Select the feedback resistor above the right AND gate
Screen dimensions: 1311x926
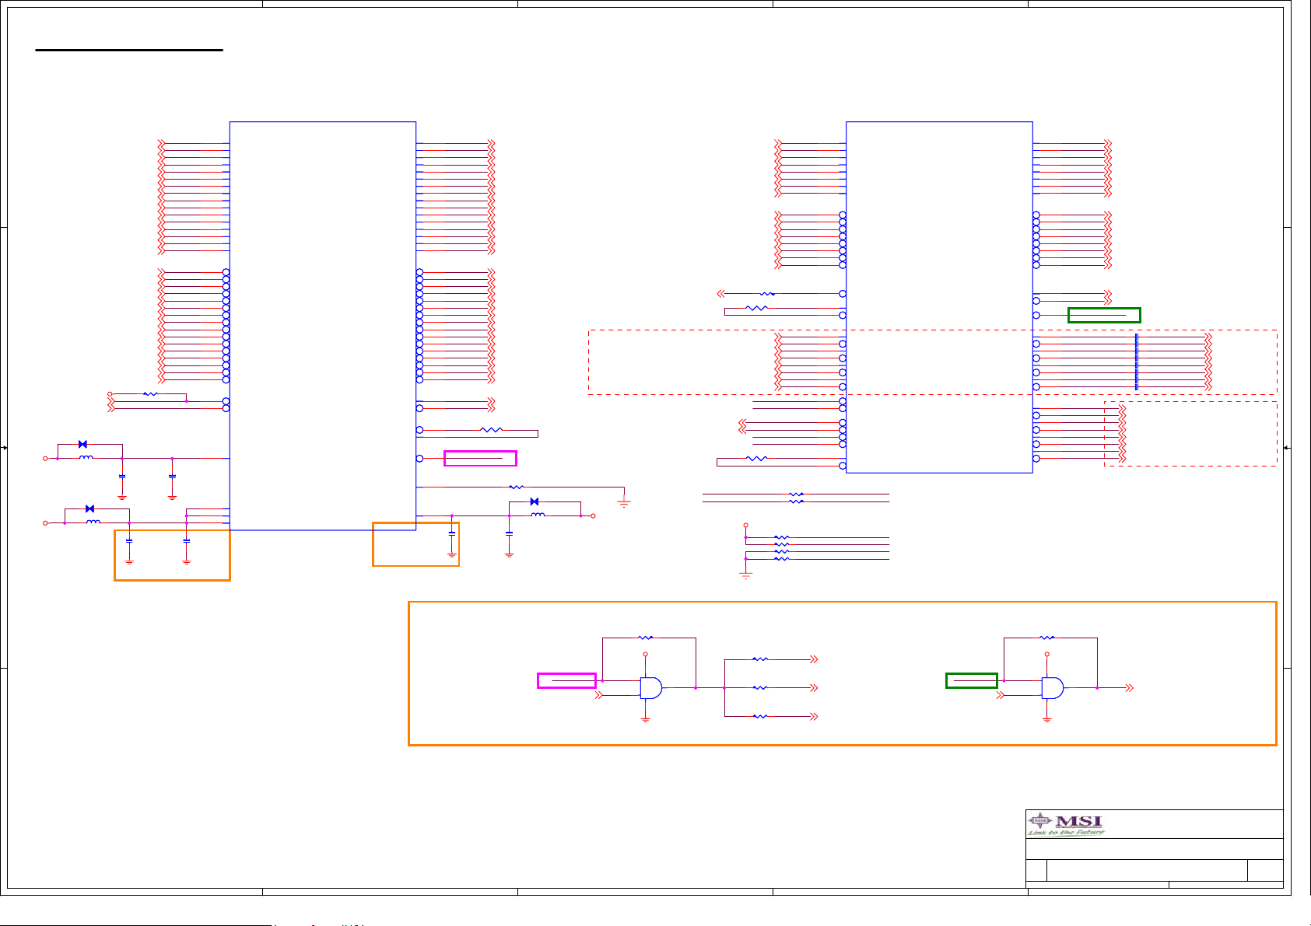(1047, 638)
